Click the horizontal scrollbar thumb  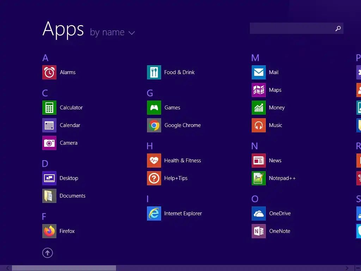pos(64,268)
